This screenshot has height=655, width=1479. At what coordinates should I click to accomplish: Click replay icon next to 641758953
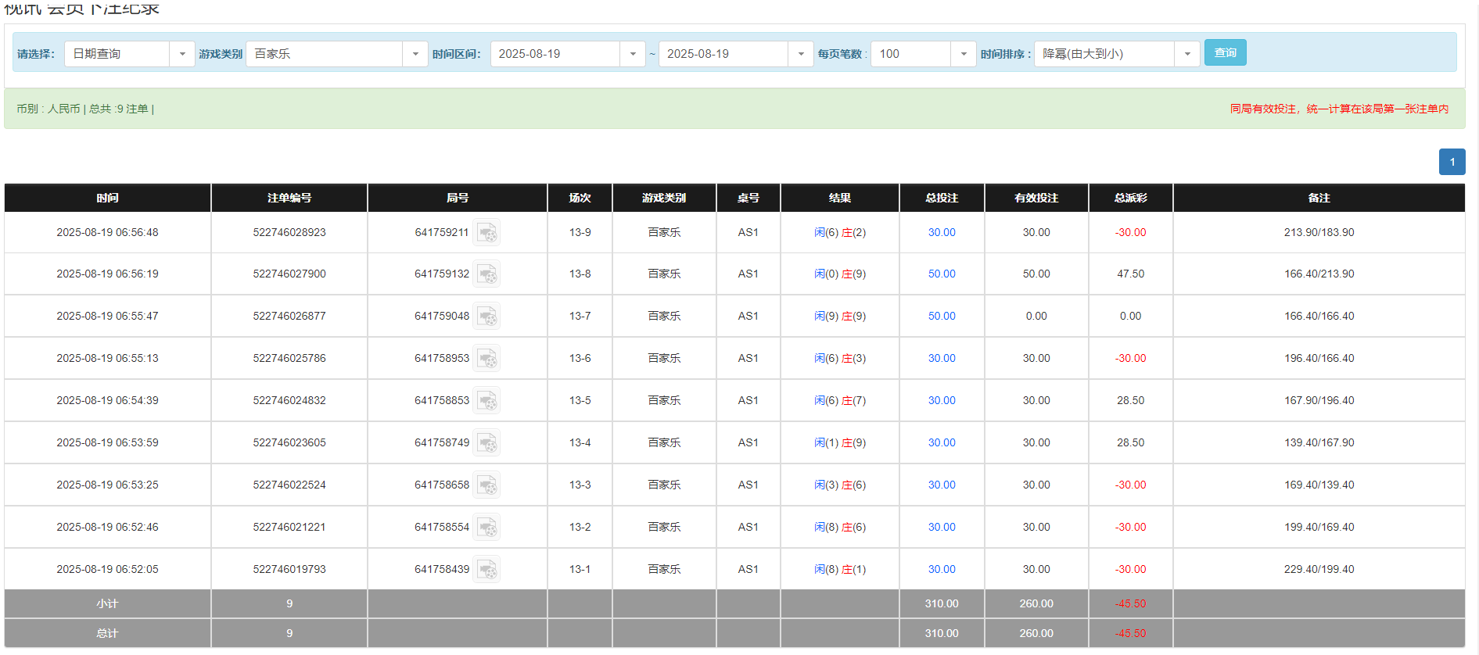486,359
